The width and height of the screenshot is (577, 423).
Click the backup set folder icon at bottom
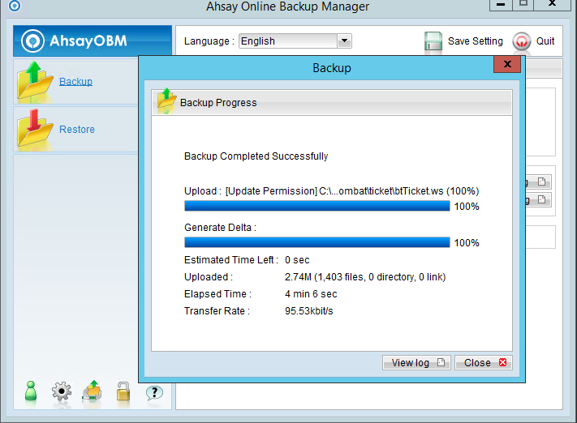pos(93,391)
